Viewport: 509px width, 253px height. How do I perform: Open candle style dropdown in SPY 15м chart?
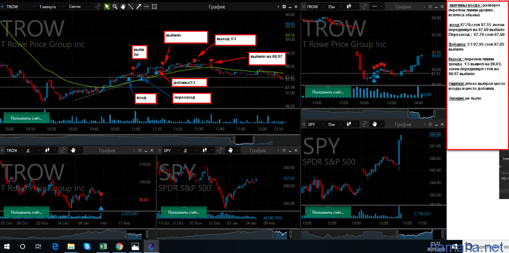click(352, 124)
